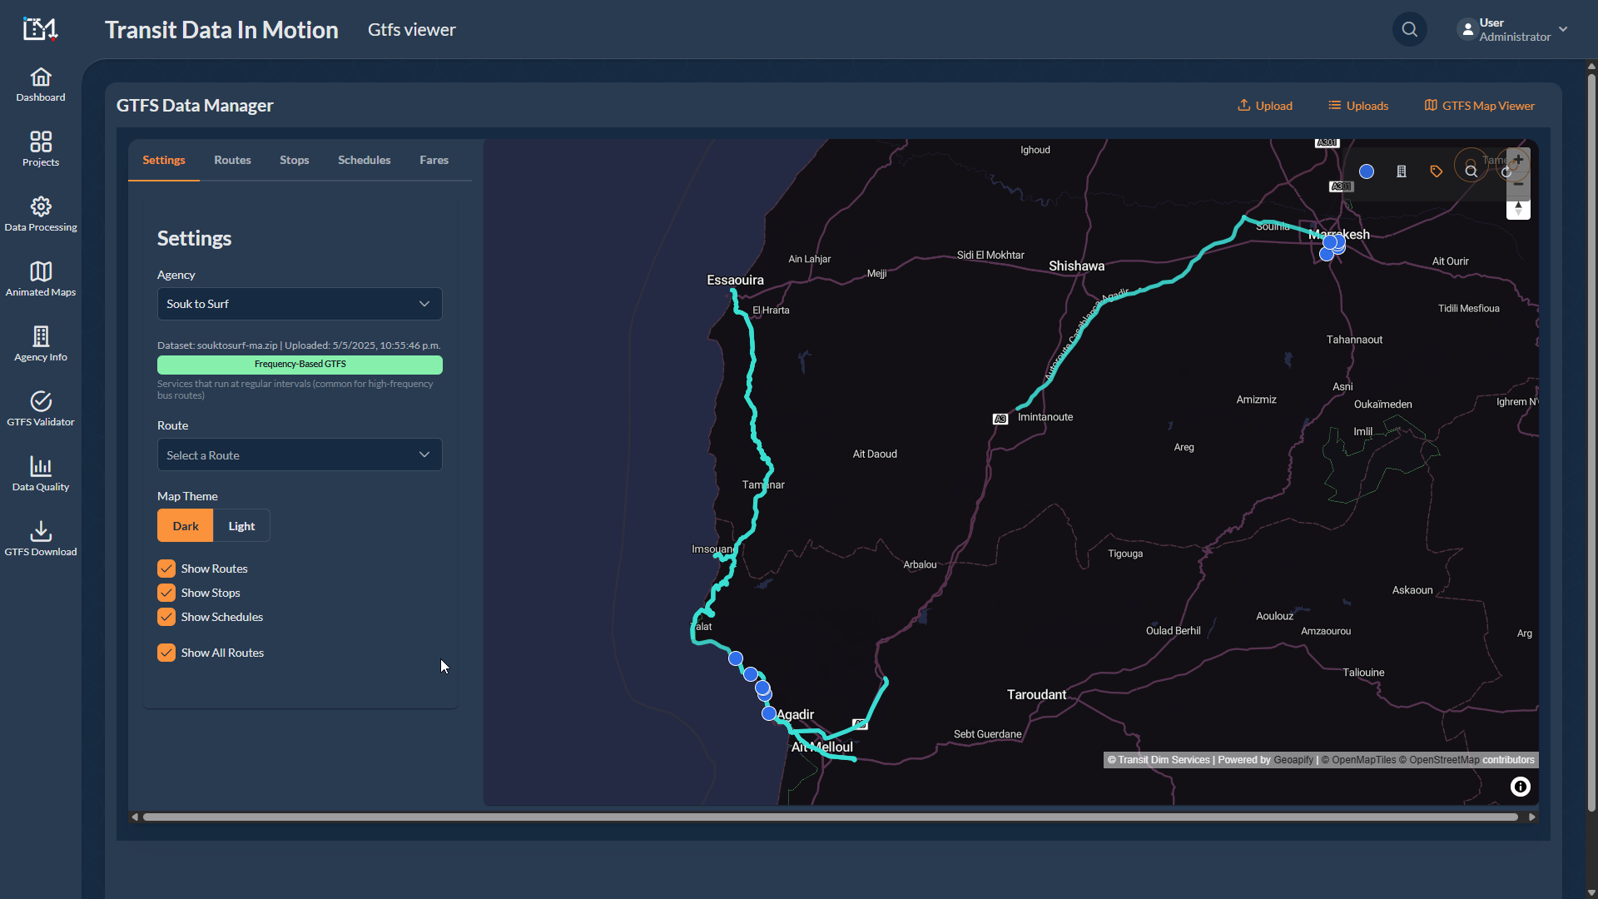Screen dimensions: 1598x899
Task: Uncheck Show Stops option
Action: (x=166, y=592)
